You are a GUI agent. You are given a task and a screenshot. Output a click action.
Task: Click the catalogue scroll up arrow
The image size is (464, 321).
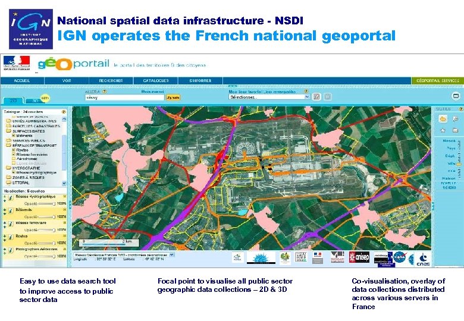pos(64,119)
